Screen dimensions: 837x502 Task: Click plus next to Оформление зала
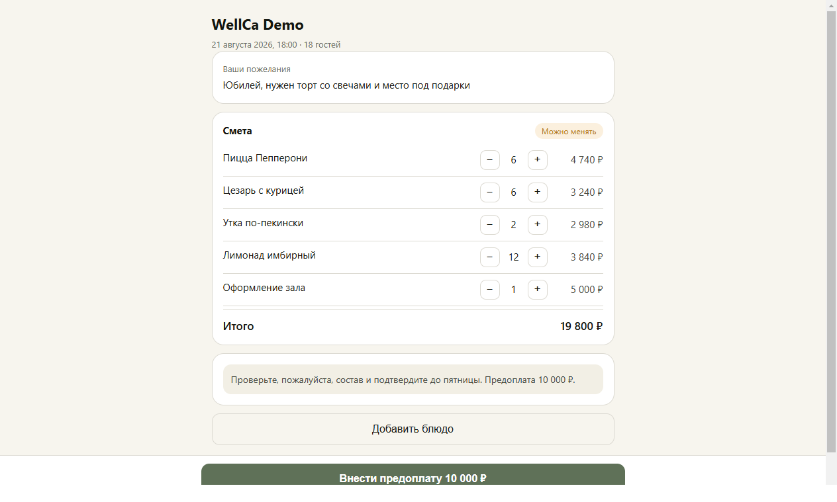538,290
